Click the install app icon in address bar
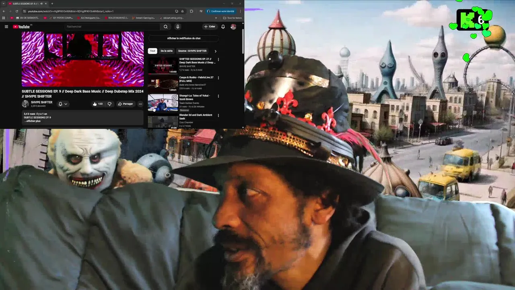The height and width of the screenshot is (290, 515). [176, 11]
